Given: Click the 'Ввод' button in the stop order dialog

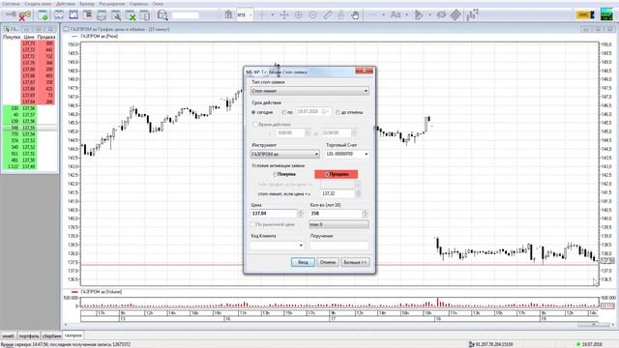Looking at the screenshot, I should (x=303, y=262).
